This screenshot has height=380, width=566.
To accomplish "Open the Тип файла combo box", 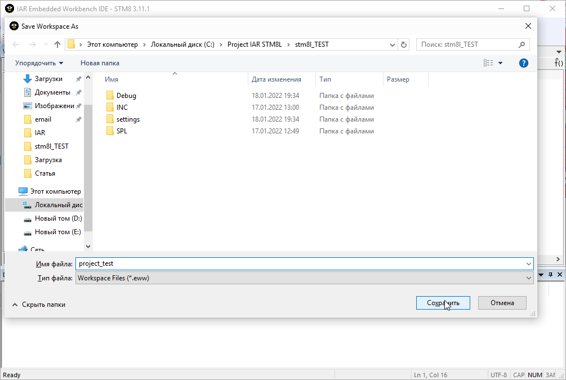I will (304, 278).
